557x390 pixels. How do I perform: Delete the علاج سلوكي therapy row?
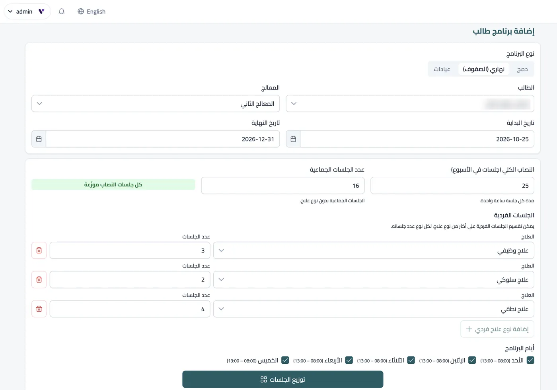[39, 279]
